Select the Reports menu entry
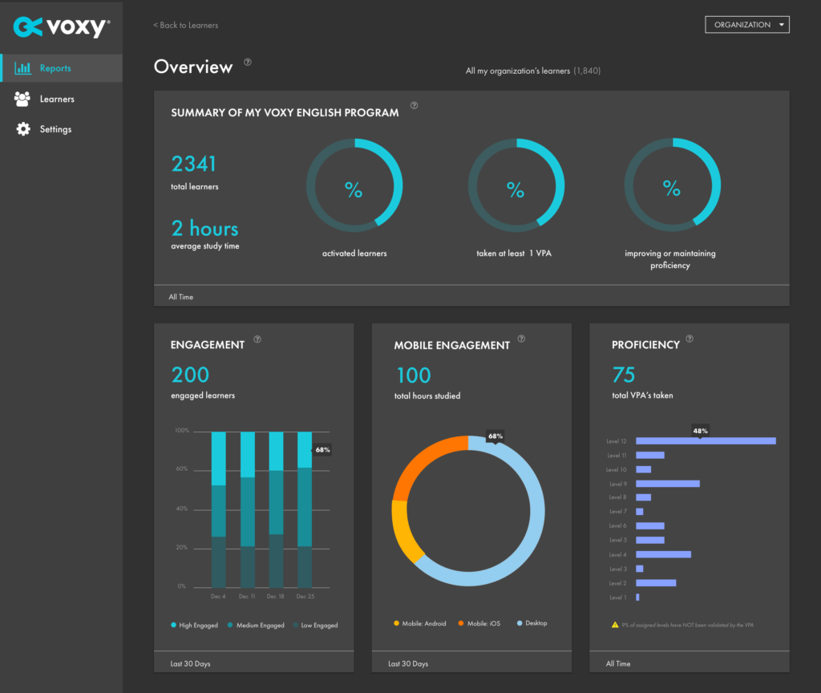This screenshot has height=693, width=821. coord(55,68)
